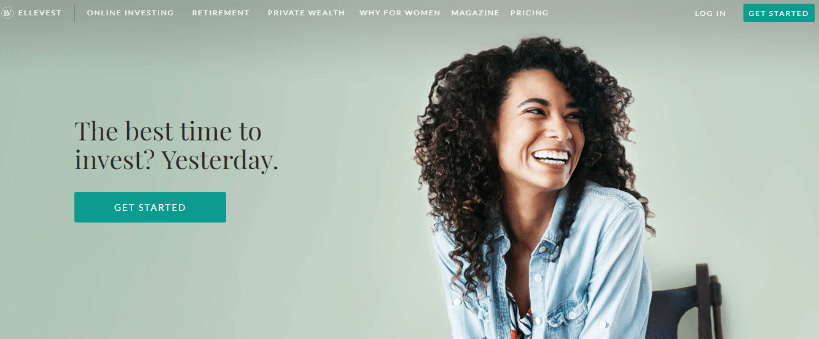Click the Log In link
819x339 pixels.
[710, 13]
